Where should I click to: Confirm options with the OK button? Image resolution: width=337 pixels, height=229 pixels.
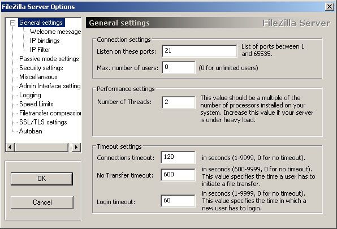[x=42, y=179]
